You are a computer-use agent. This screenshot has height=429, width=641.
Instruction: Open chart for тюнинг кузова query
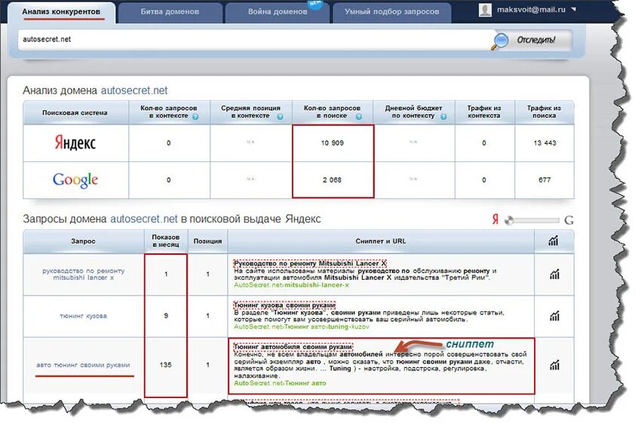[554, 316]
